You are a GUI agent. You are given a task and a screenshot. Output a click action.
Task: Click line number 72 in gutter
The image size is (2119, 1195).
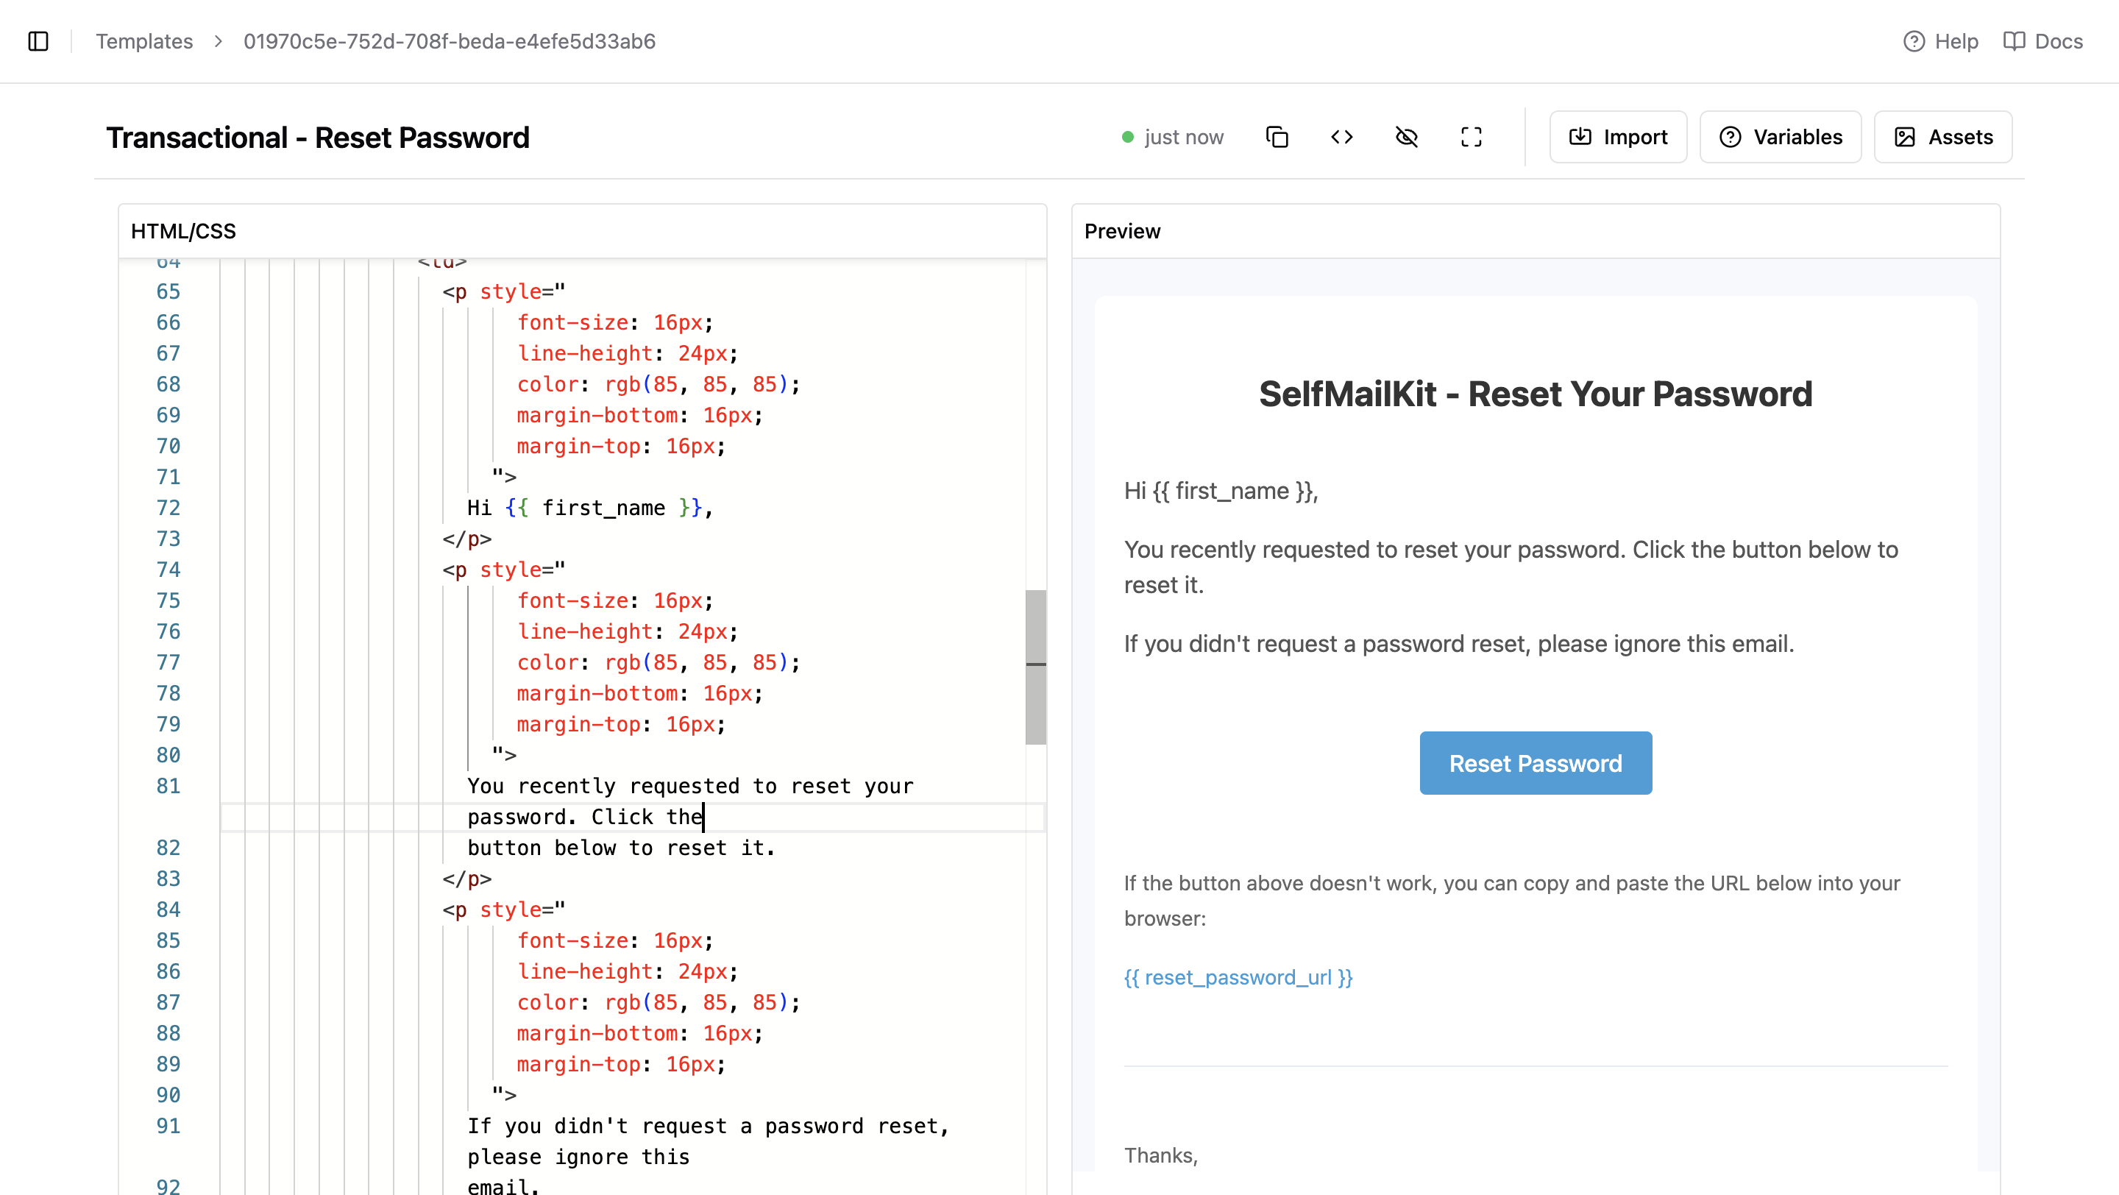pos(168,508)
